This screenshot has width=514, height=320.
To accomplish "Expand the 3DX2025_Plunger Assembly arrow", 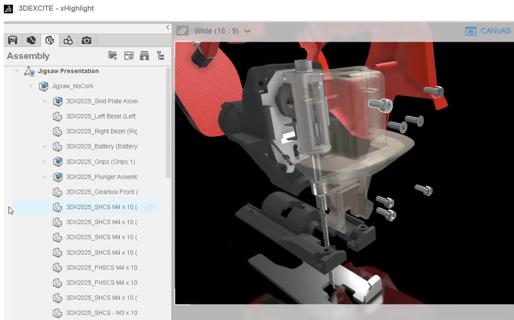I will pos(45,177).
